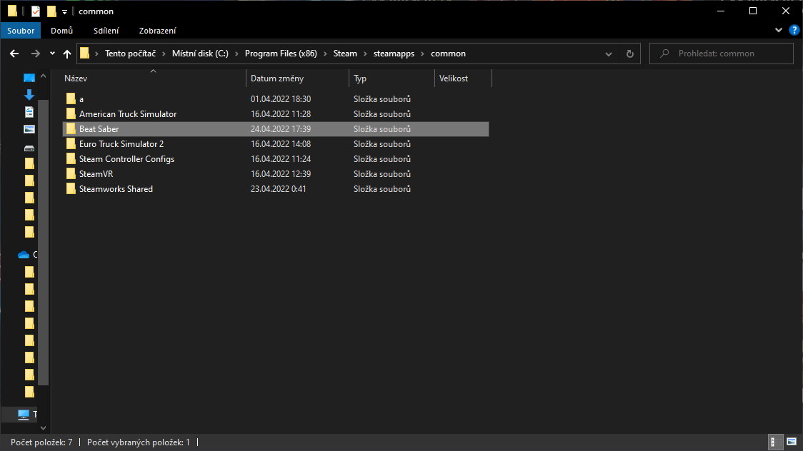Viewport: 803px width, 451px height.
Task: Select the Beat Saber folder
Action: click(x=276, y=129)
